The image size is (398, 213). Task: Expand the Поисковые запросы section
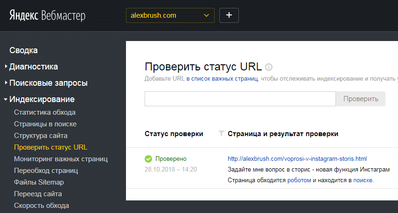[48, 83]
